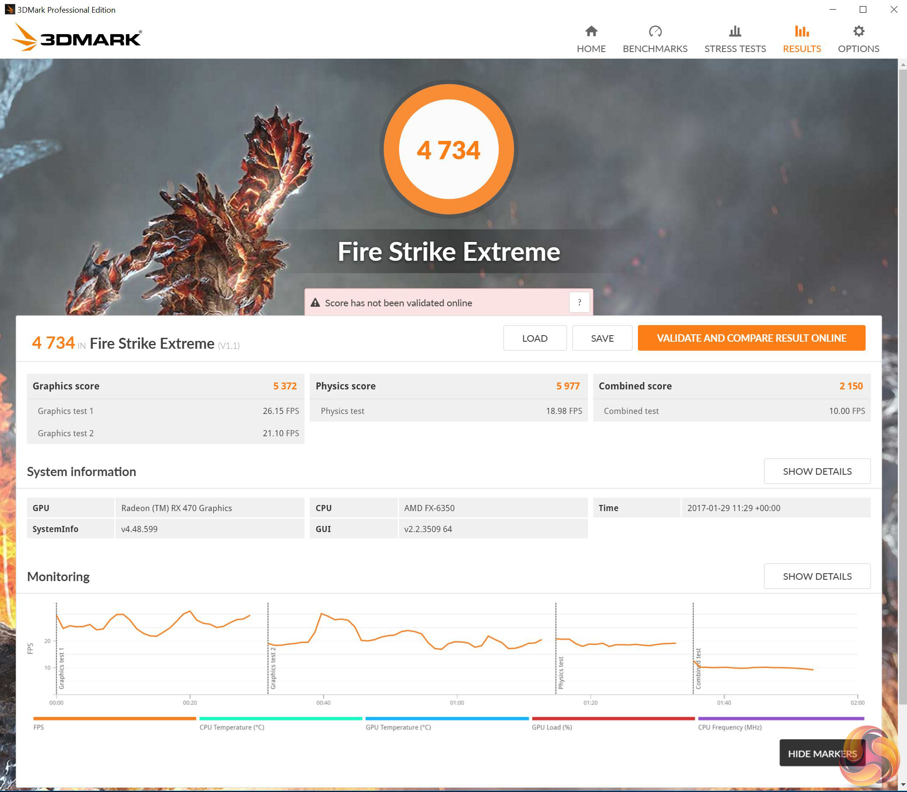
Task: Click the Home house icon
Action: (591, 32)
